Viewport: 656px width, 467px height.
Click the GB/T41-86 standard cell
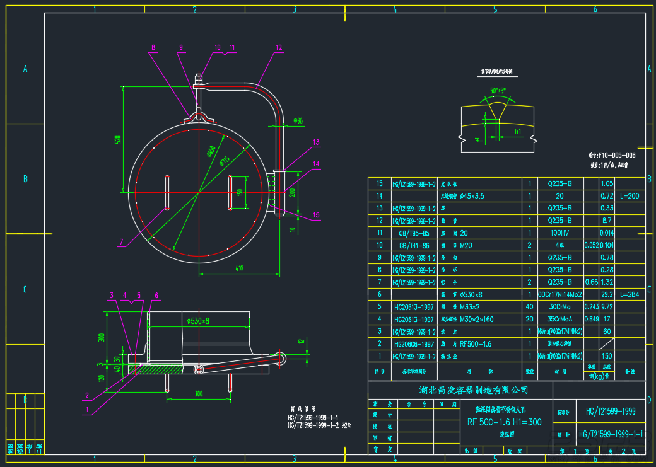pos(414,245)
